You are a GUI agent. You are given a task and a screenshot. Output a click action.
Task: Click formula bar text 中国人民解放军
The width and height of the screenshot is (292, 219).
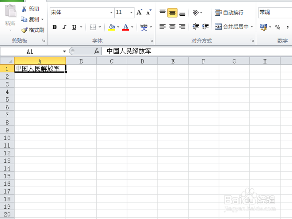(x=129, y=51)
